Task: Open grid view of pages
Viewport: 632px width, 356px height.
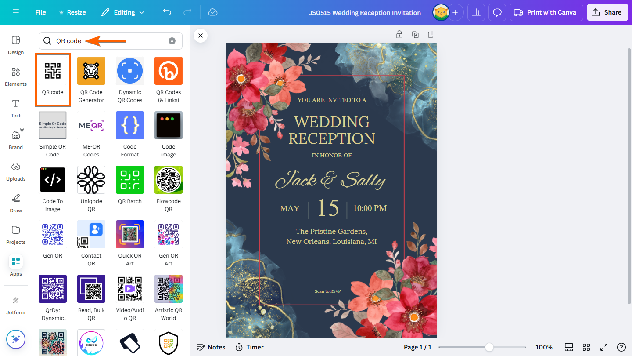Action: (586, 347)
